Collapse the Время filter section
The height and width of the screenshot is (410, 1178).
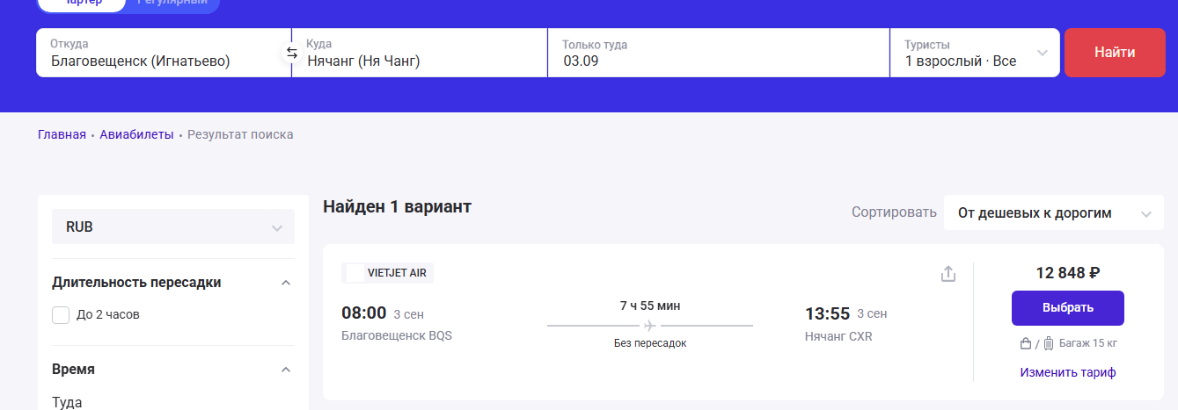285,370
